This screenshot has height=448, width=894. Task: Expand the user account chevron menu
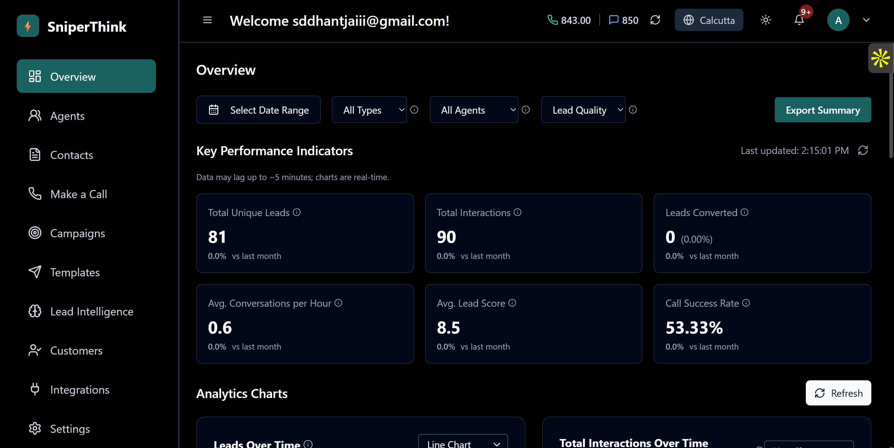tap(866, 20)
